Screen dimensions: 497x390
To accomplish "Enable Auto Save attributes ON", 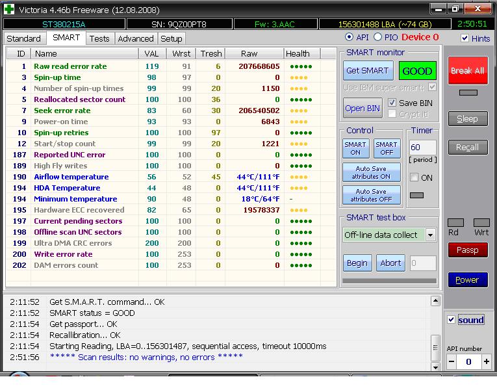I will [x=371, y=172].
